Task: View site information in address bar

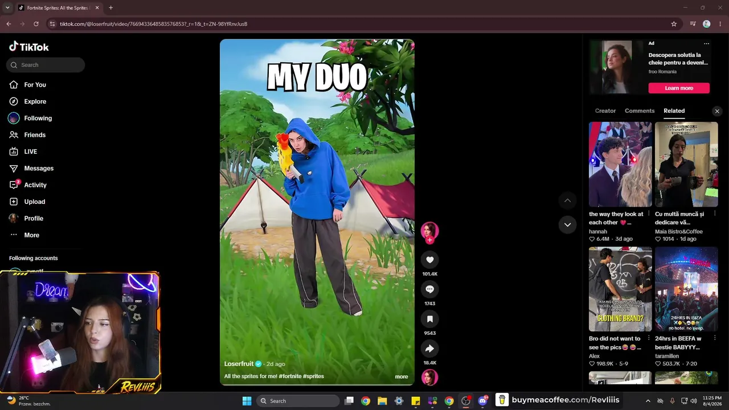Action: pyautogui.click(x=52, y=24)
